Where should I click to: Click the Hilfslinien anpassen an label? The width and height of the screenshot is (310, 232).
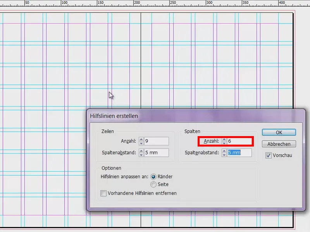[x=124, y=177]
